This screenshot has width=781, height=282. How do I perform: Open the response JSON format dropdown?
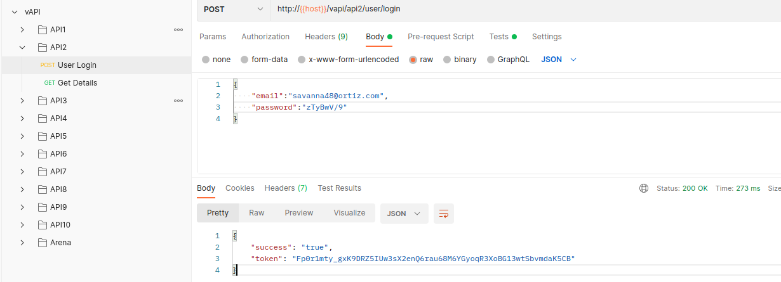click(404, 214)
